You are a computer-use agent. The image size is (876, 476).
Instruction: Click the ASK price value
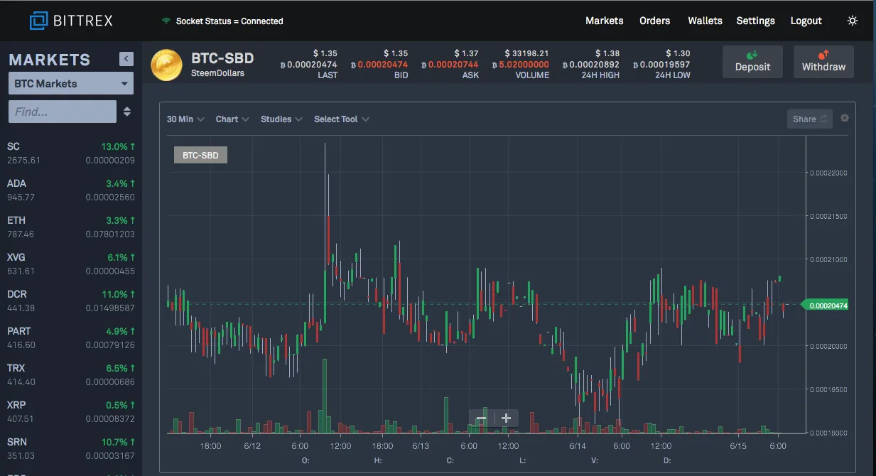[450, 64]
